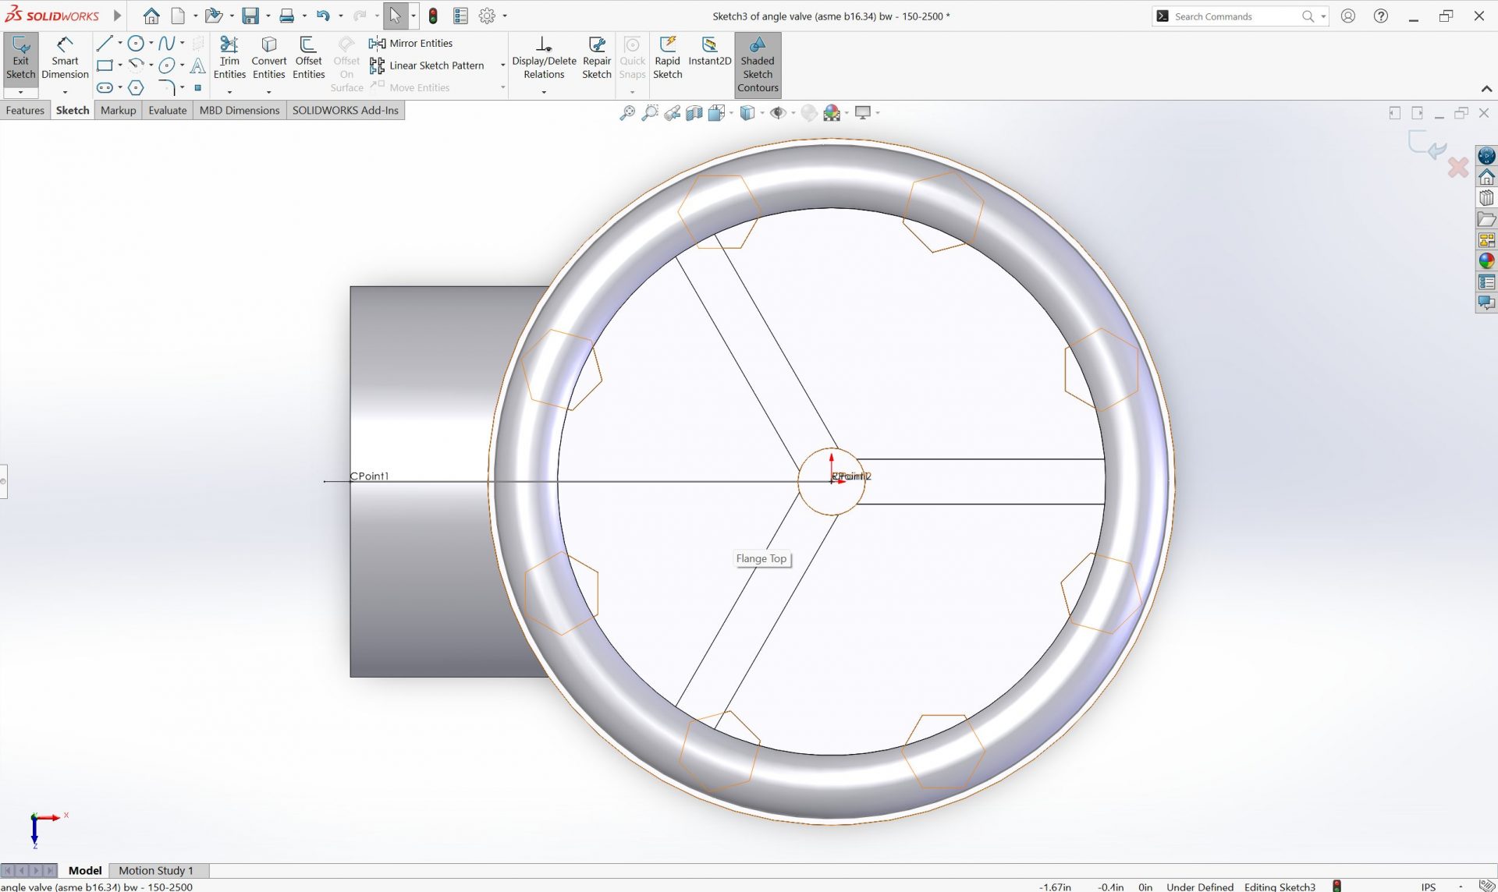This screenshot has height=892, width=1498.
Task: Click the Zoom to Fit icon
Action: point(628,112)
